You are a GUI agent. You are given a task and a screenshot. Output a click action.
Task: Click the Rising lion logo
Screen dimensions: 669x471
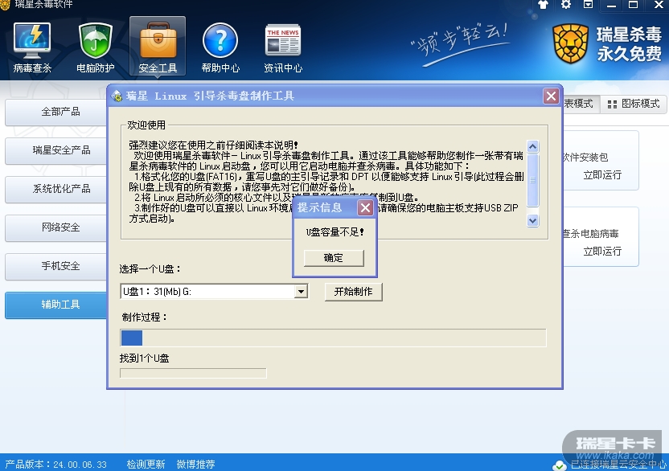coord(570,43)
